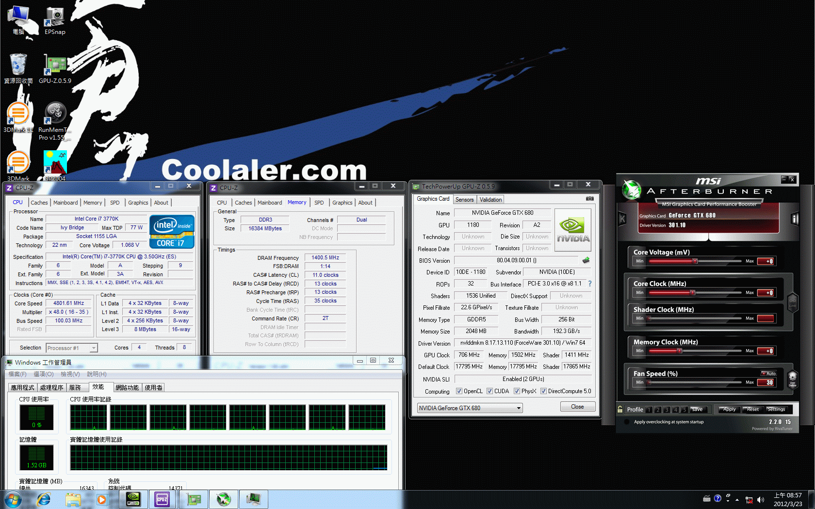
Task: Click the Core Voltage slider handle
Action: coord(695,261)
